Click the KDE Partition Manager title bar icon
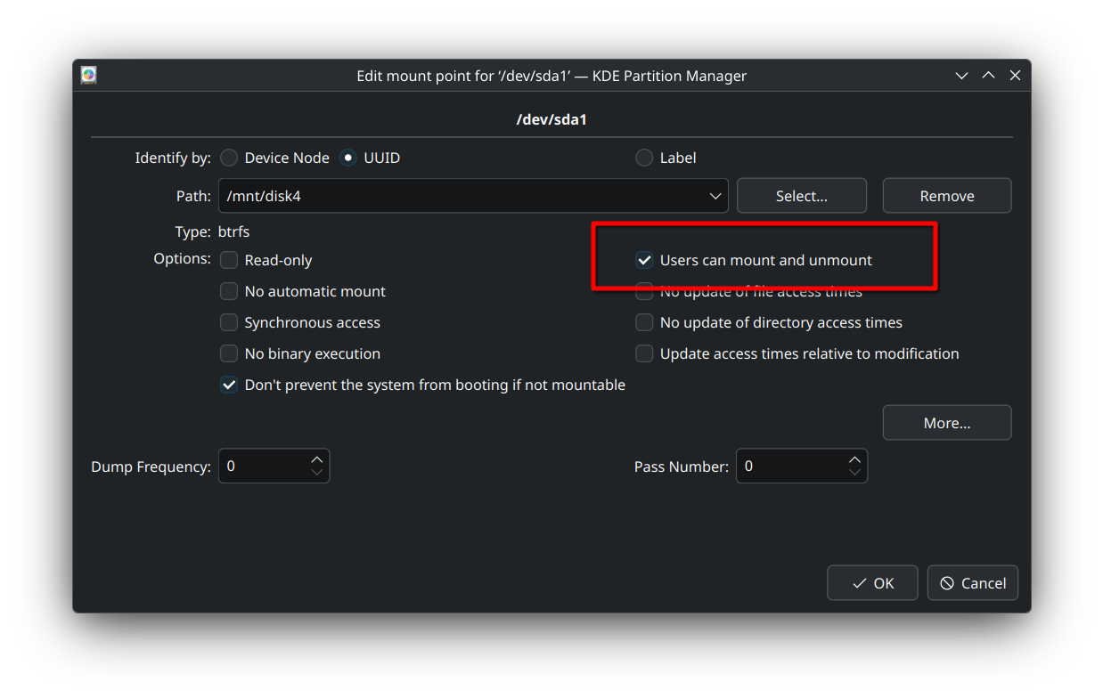Screen dimensions: 1103x698 coord(88,76)
